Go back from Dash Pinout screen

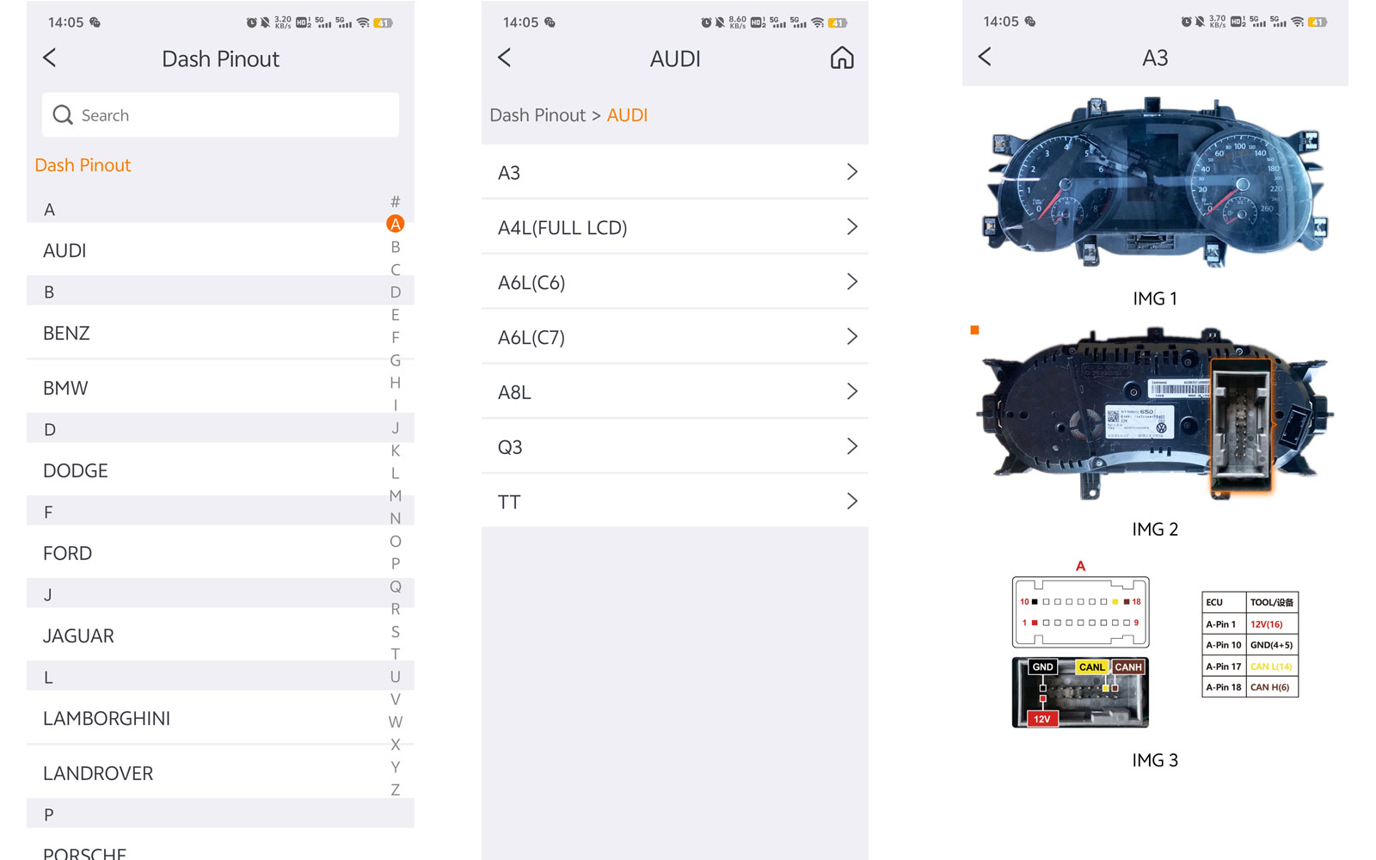click(50, 58)
